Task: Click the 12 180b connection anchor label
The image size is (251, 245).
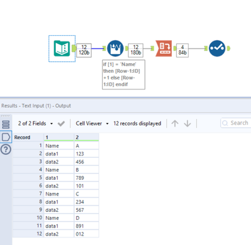Action: click(x=136, y=50)
